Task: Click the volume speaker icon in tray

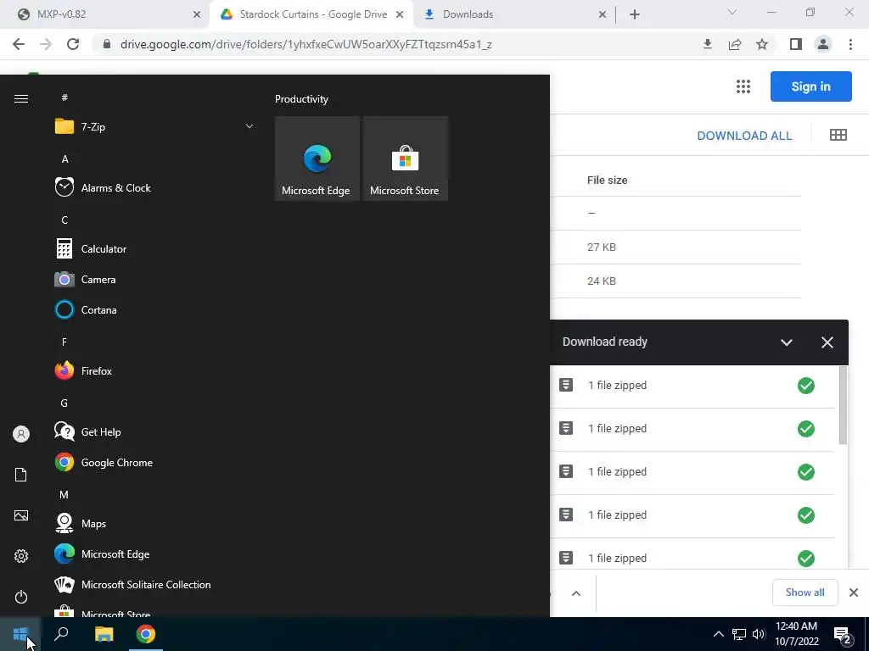Action: point(759,634)
